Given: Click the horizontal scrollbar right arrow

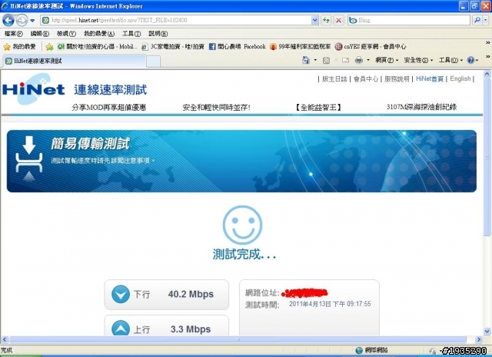Looking at the screenshot, I should click(479, 339).
